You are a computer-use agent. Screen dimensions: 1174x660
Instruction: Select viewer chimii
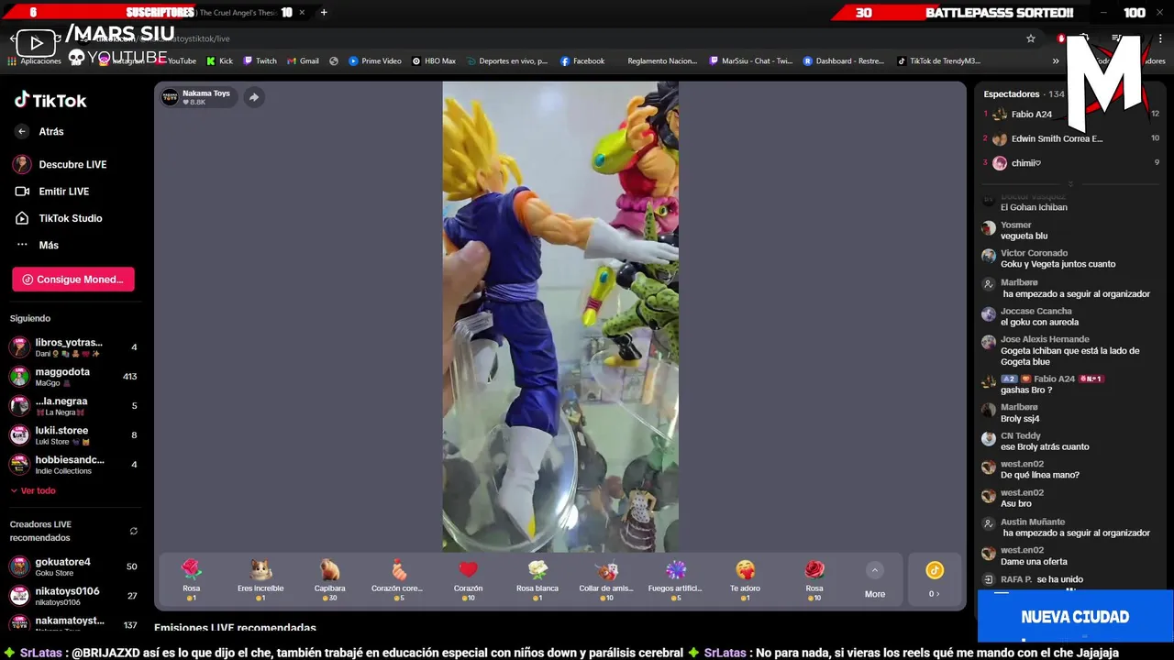[1071, 163]
